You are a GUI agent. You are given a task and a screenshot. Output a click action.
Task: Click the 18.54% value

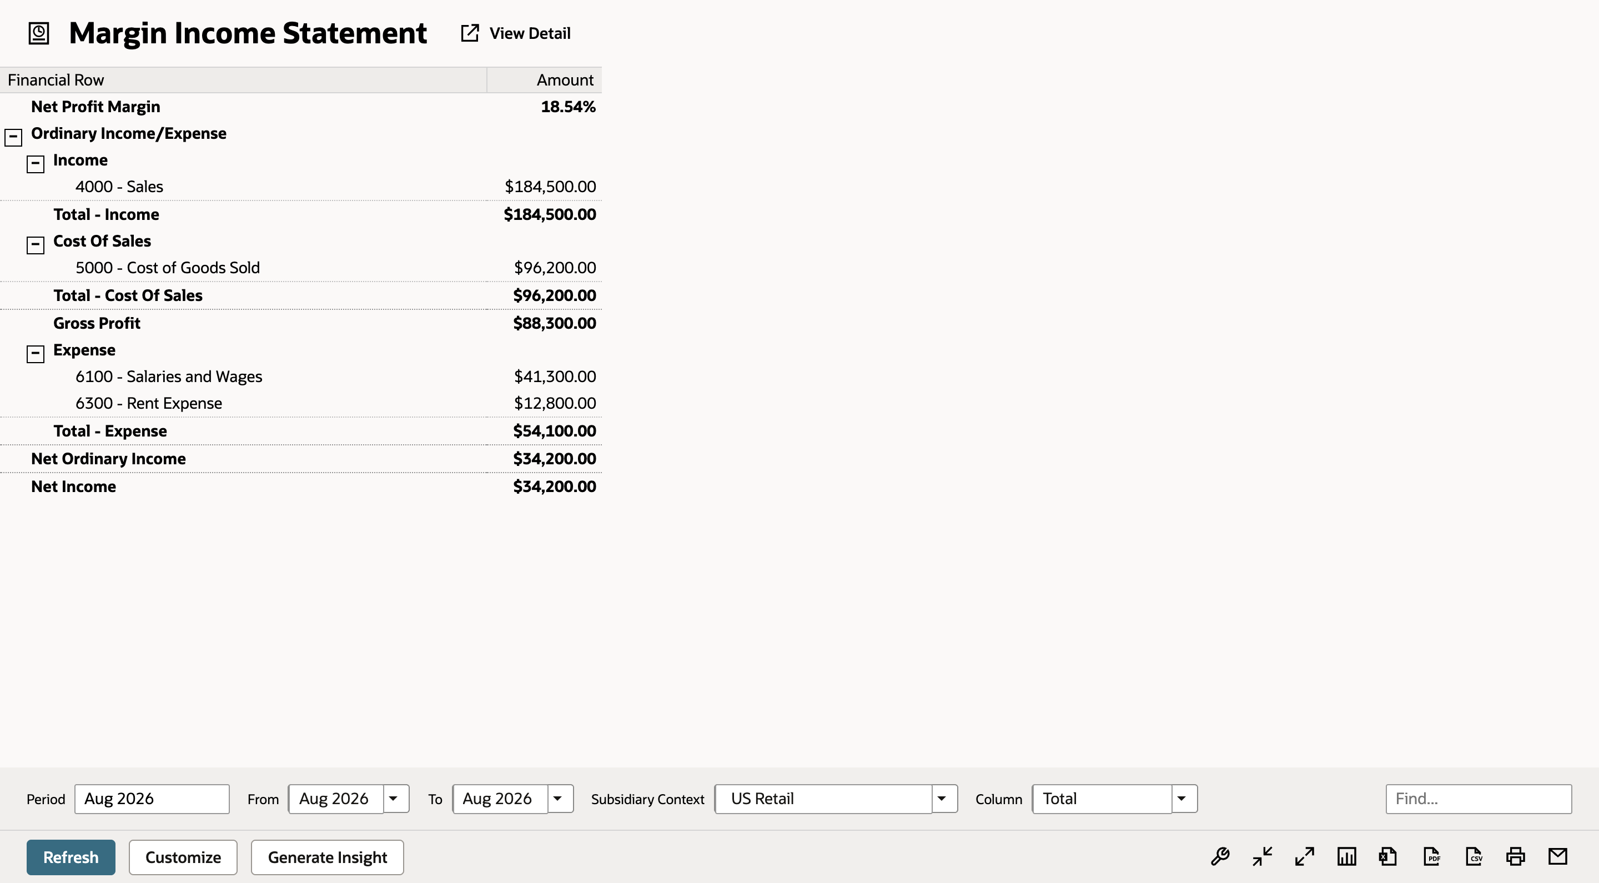click(x=568, y=107)
